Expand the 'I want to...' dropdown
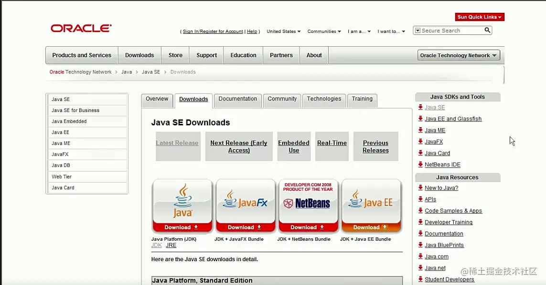 [x=391, y=31]
